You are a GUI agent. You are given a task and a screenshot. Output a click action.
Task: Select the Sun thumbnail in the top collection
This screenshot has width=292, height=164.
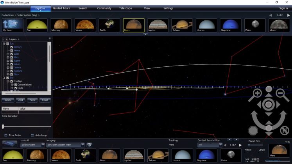pyautogui.click(x=37, y=25)
